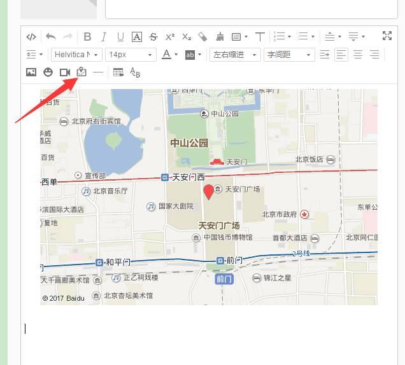Insert an ordered numbered list
405x365 pixels.
click(x=279, y=36)
